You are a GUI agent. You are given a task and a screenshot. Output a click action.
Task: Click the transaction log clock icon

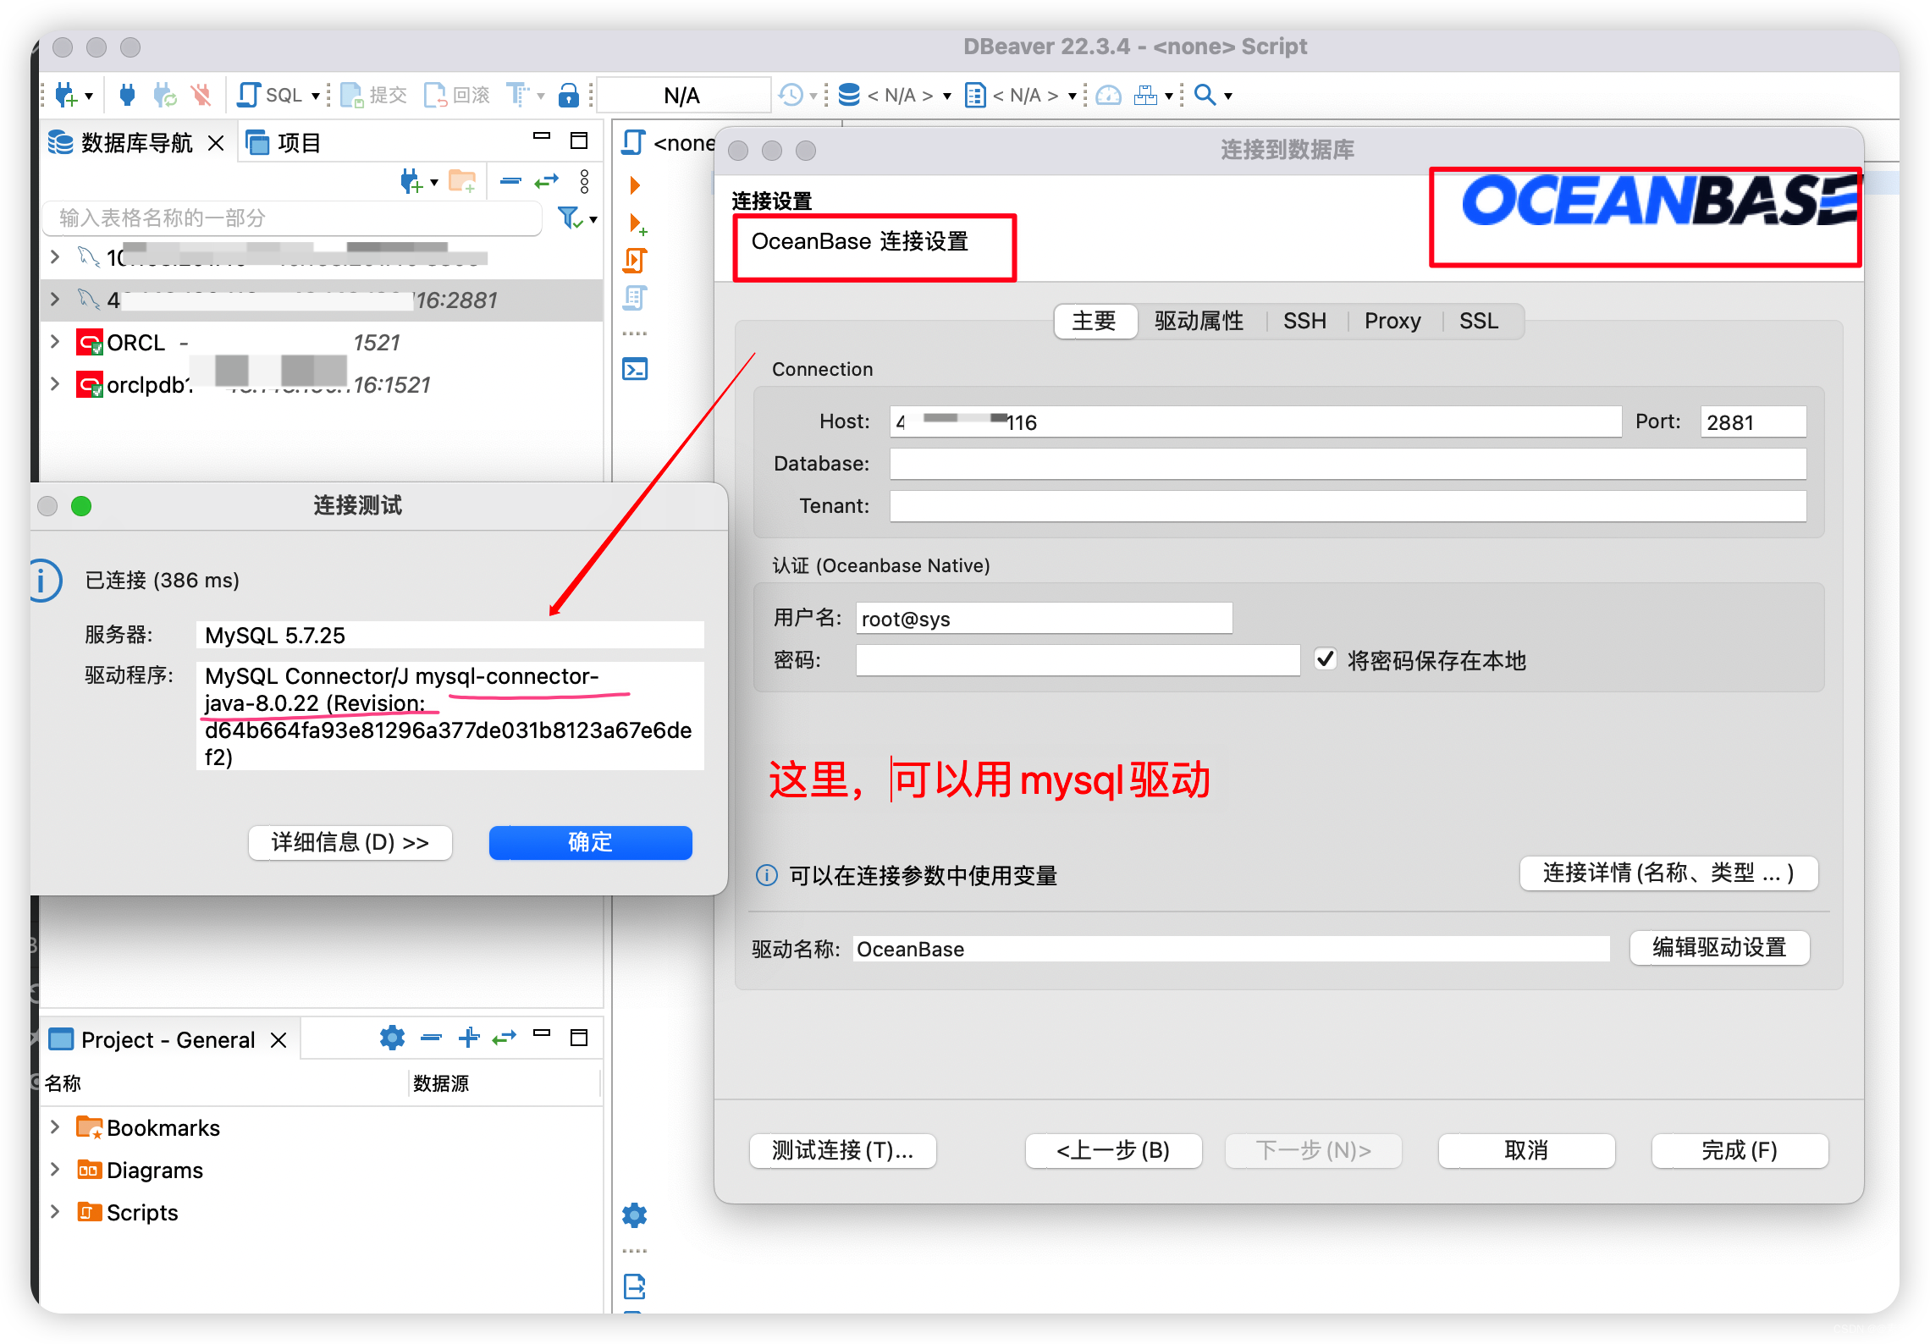pos(791,95)
